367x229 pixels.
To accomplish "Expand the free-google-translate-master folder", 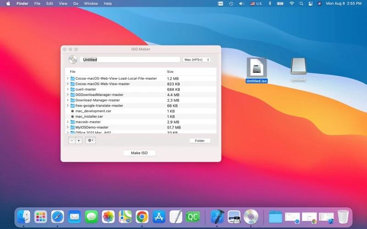I will (x=67, y=105).
